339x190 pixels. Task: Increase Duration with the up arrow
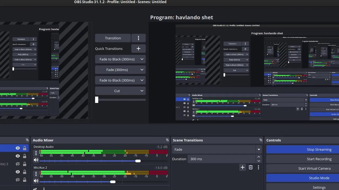click(x=259, y=157)
